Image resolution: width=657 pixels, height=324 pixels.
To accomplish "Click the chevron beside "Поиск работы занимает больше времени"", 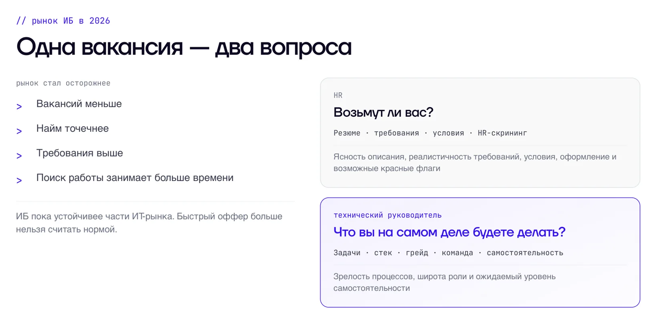I will (x=19, y=180).
